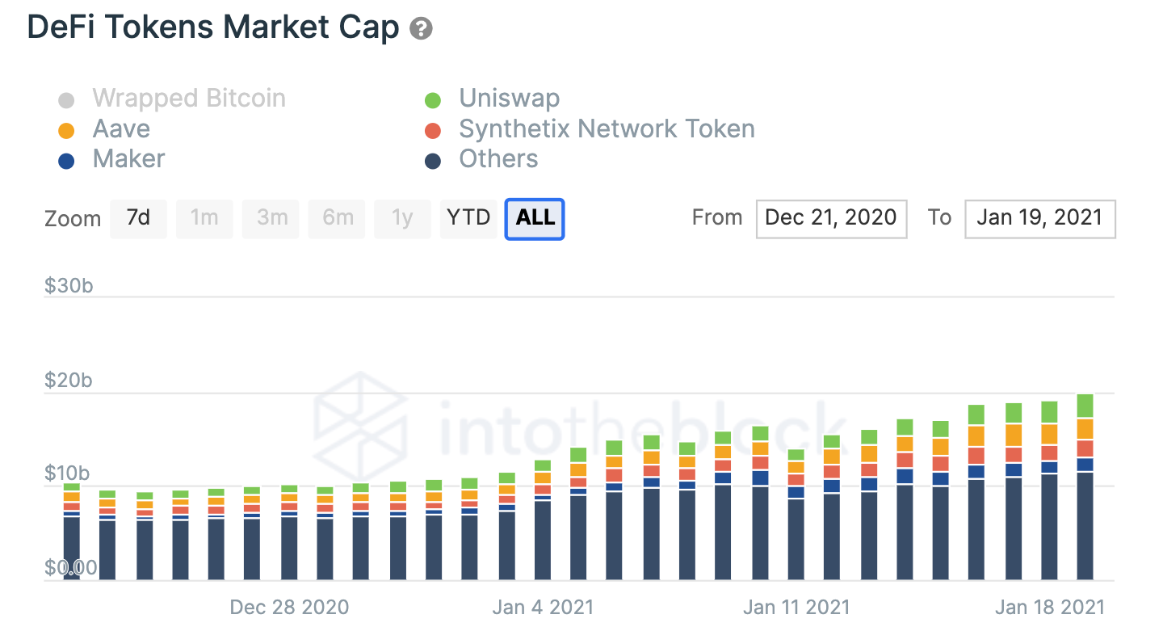Toggle Others legend series
Viewport: 1163px width, 627px height.
tap(481, 159)
